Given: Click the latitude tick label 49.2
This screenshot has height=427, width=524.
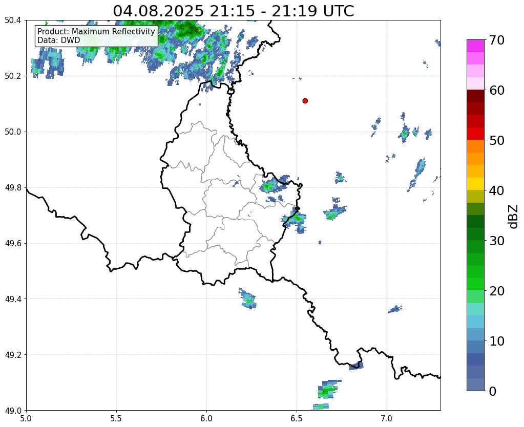Looking at the screenshot, I should (x=13, y=355).
